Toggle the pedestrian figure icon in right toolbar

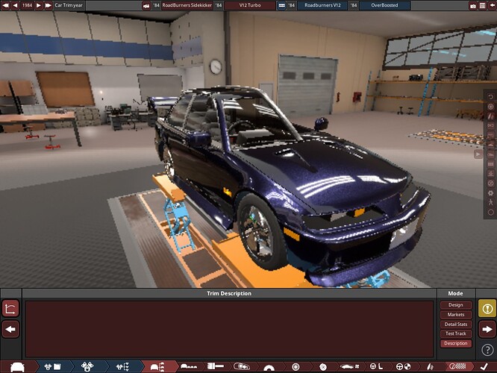pyautogui.click(x=490, y=201)
